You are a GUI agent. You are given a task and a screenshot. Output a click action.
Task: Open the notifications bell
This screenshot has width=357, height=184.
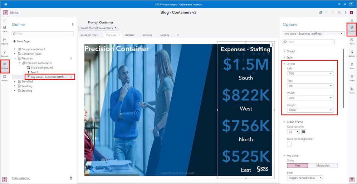(x=345, y=4)
